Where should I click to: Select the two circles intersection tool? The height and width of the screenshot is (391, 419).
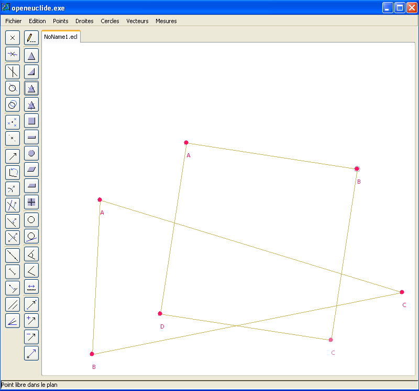tap(13, 104)
